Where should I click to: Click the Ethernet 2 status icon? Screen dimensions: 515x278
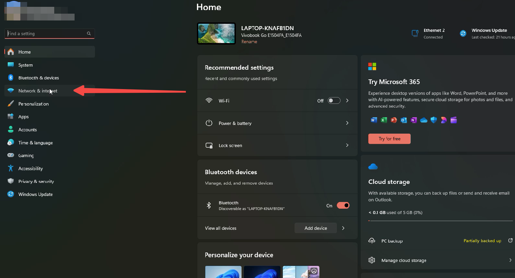click(415, 33)
